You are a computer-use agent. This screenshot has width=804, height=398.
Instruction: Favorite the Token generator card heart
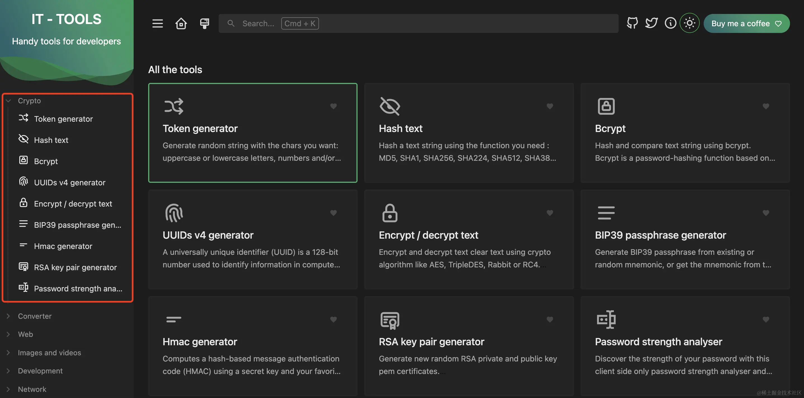point(333,106)
